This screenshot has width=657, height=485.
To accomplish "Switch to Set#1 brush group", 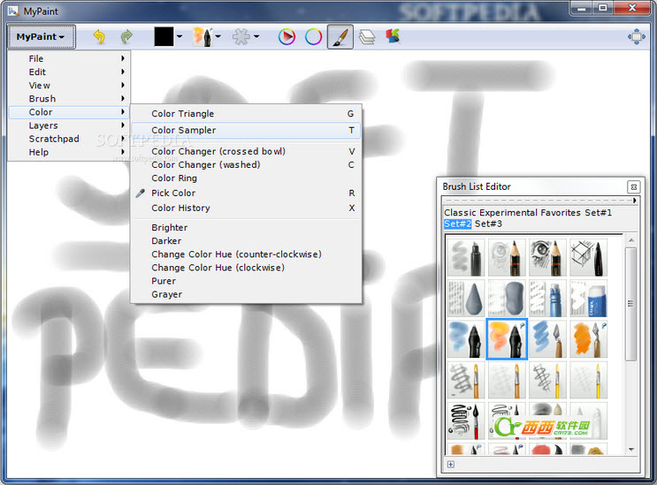I will point(599,213).
